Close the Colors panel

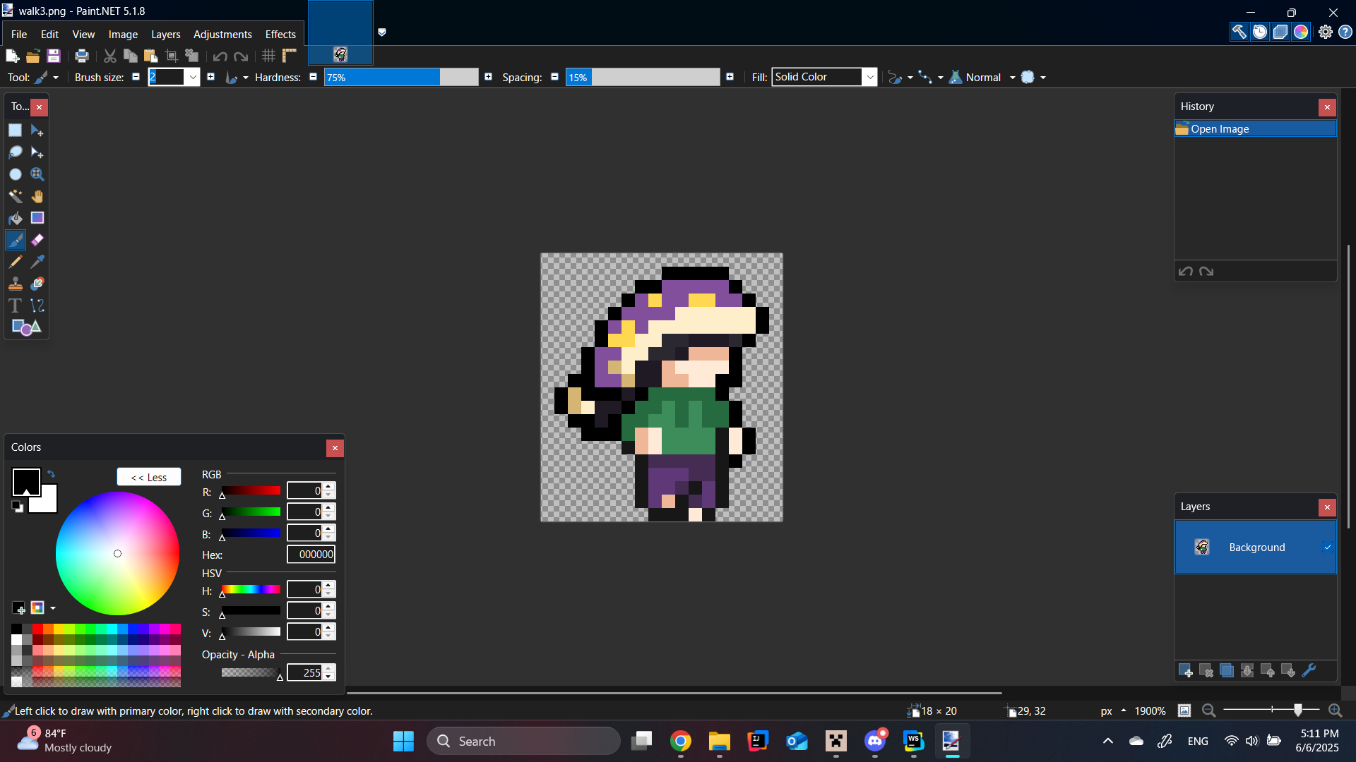coord(335,448)
